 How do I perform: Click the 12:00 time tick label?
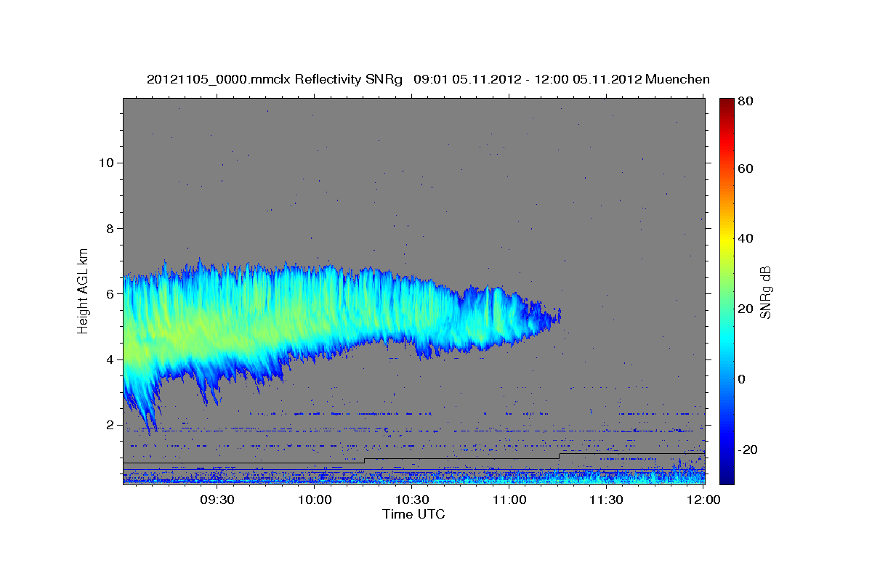[x=703, y=500]
